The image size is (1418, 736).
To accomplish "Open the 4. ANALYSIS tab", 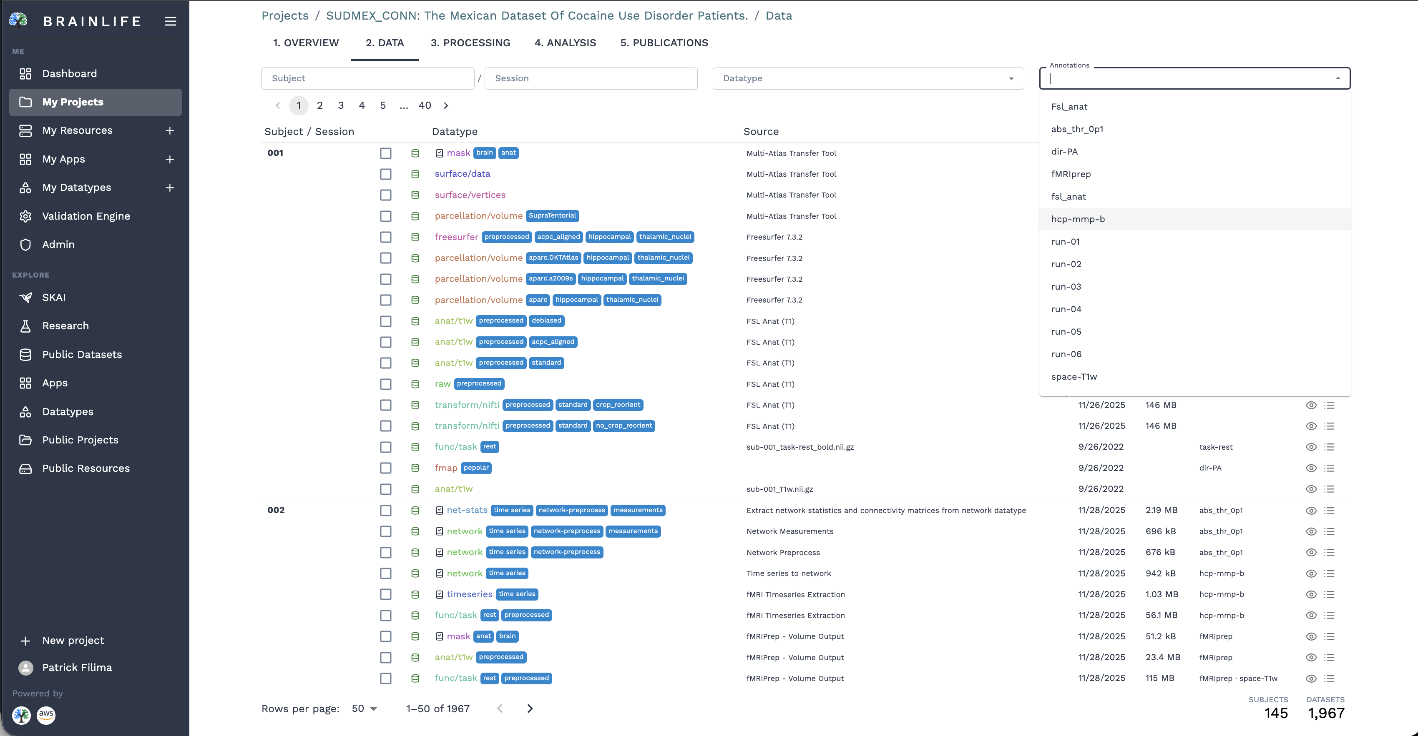I will pos(565,43).
